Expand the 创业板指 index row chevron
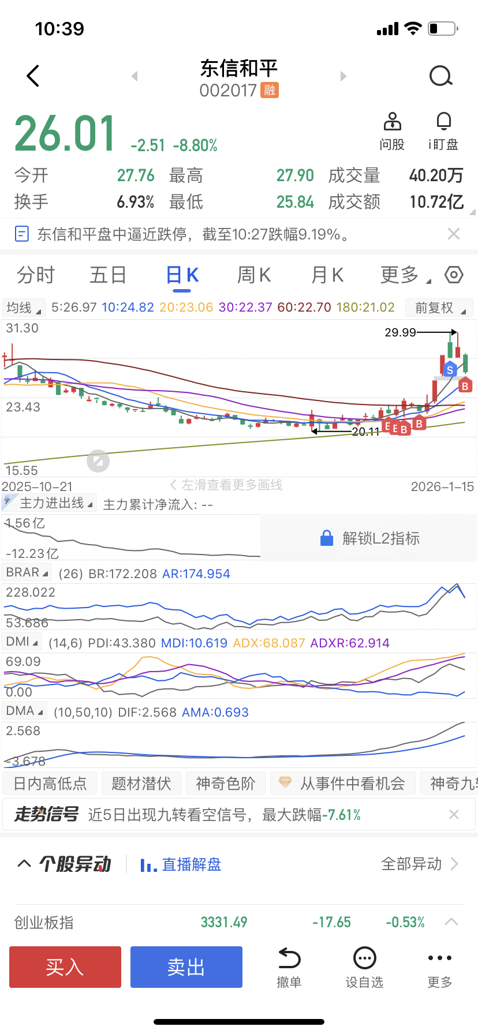The height and width of the screenshot is (1034, 478). [x=451, y=922]
